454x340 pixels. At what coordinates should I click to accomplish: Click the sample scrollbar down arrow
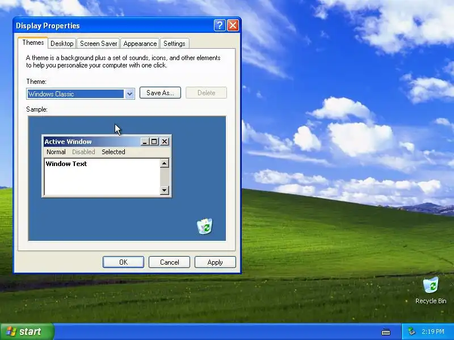[x=165, y=190]
